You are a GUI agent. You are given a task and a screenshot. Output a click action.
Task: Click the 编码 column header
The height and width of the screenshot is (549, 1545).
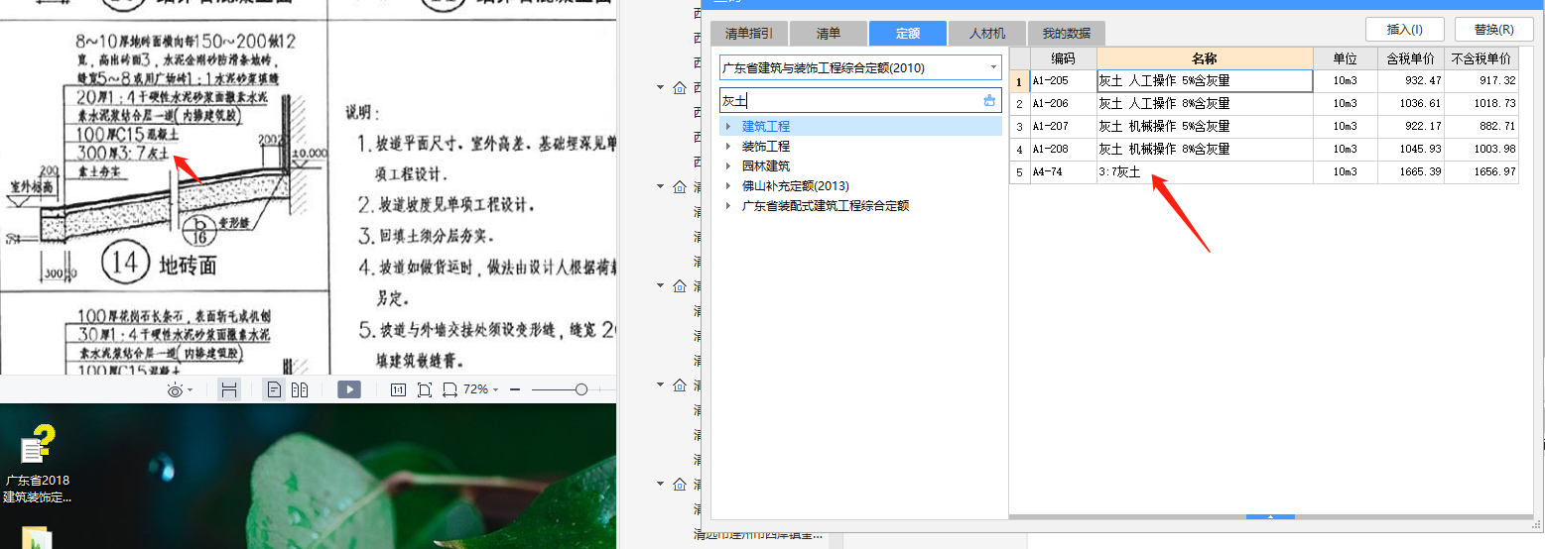(1063, 58)
